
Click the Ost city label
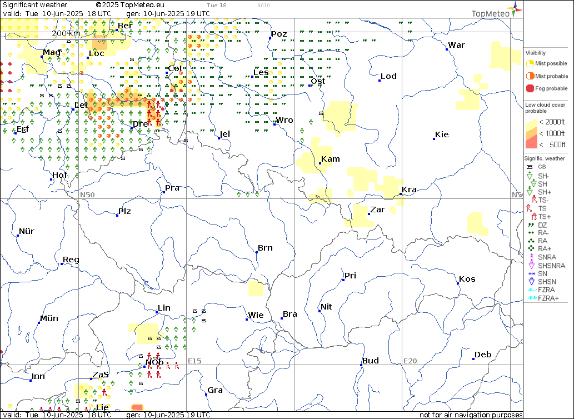point(318,81)
